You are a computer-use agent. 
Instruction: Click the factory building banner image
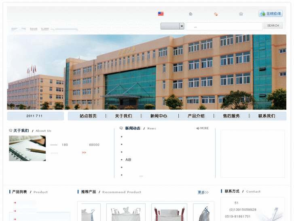click(147, 72)
